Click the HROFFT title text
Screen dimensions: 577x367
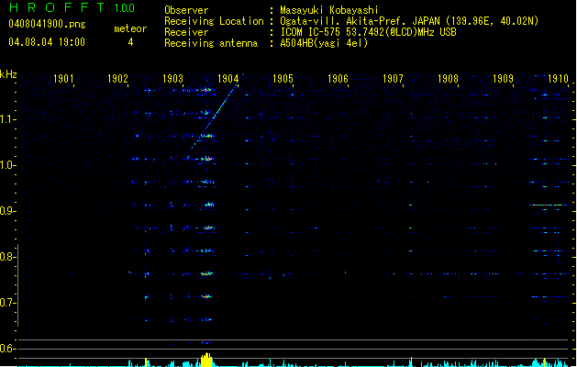[57, 7]
